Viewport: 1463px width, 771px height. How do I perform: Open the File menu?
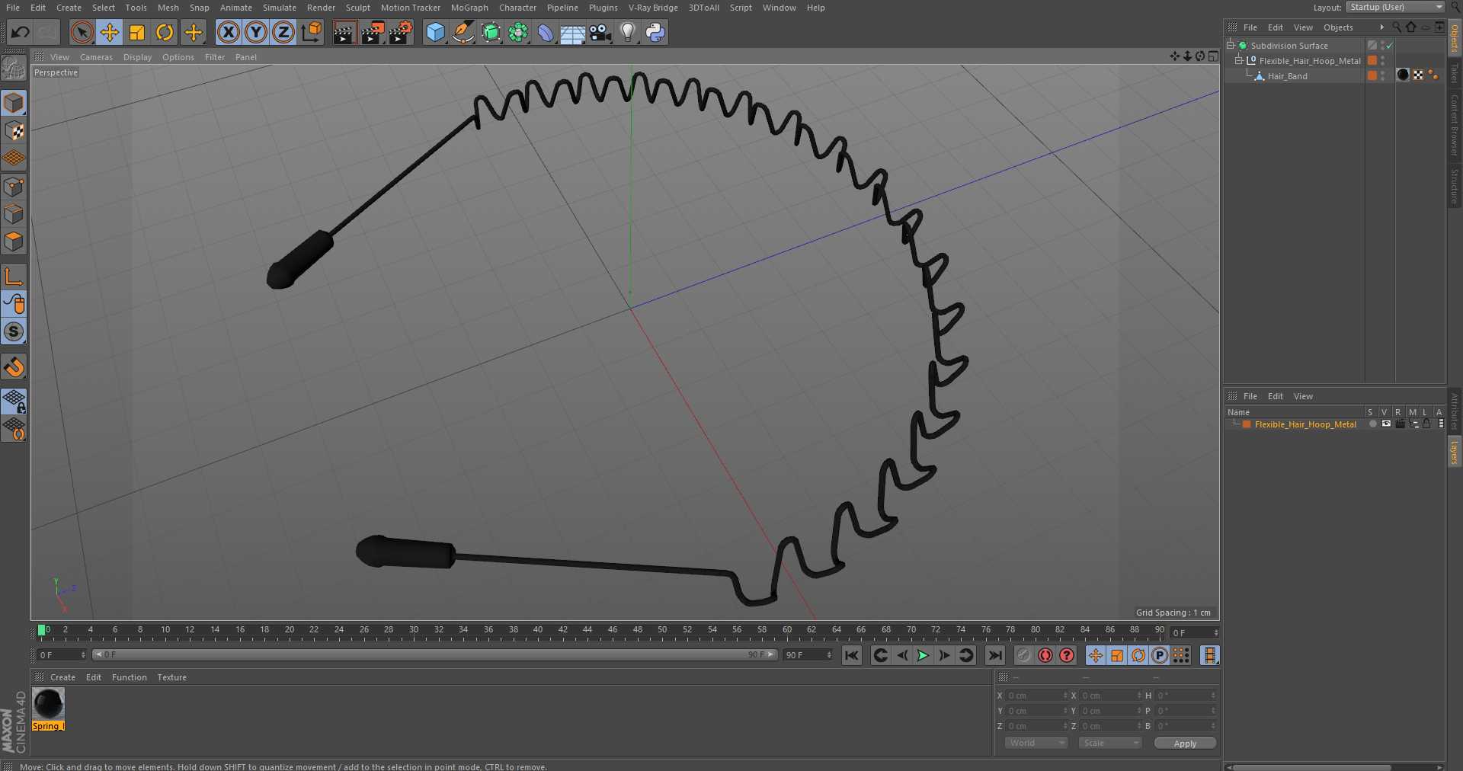tap(13, 8)
